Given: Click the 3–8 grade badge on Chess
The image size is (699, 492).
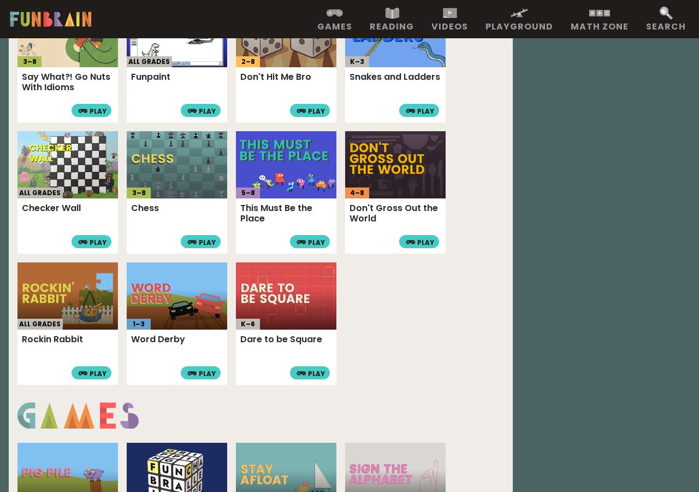Looking at the screenshot, I should click(x=139, y=193).
